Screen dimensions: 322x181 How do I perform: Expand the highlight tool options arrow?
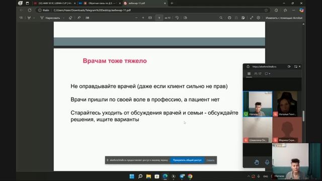[x=34, y=18]
